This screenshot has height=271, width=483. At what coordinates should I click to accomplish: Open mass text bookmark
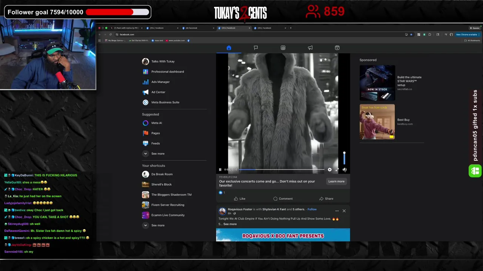pyautogui.click(x=158, y=40)
